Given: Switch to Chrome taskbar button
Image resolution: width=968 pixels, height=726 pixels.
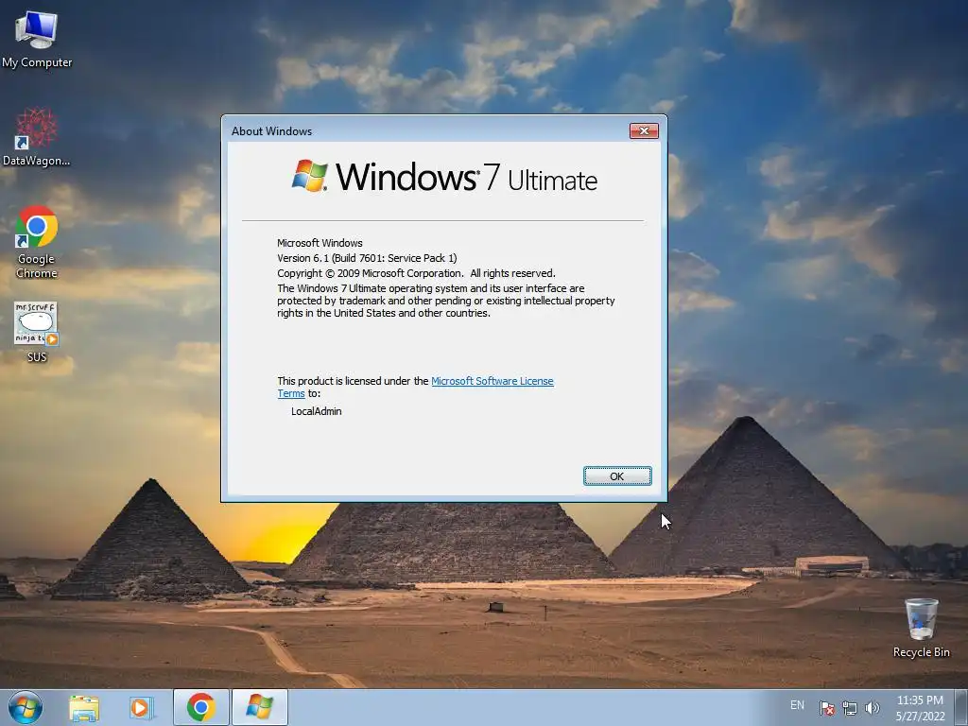Looking at the screenshot, I should (x=201, y=707).
